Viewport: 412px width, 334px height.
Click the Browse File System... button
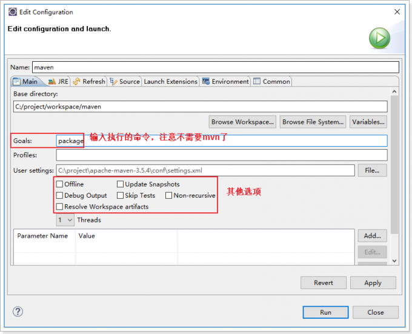313,122
